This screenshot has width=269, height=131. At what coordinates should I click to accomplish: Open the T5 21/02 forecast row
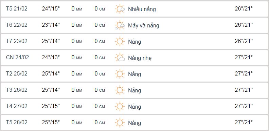(134, 9)
